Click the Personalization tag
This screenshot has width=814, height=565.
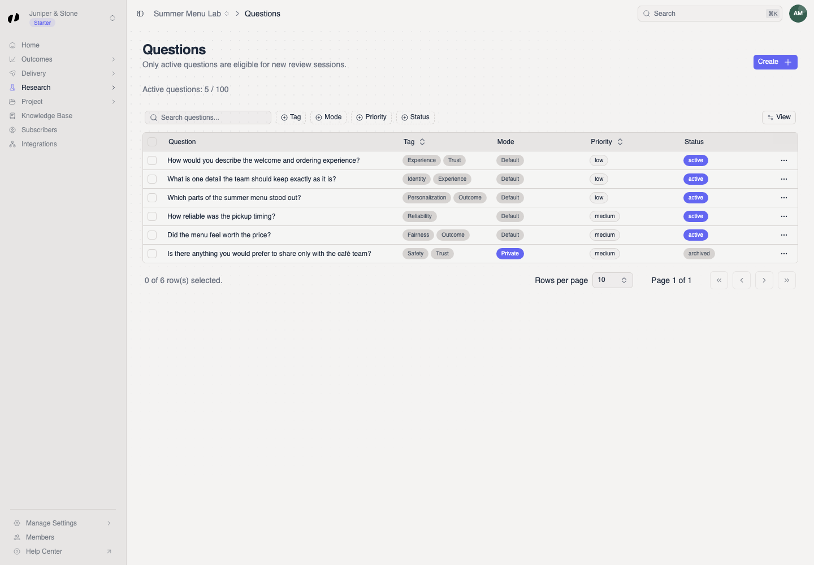(x=427, y=198)
